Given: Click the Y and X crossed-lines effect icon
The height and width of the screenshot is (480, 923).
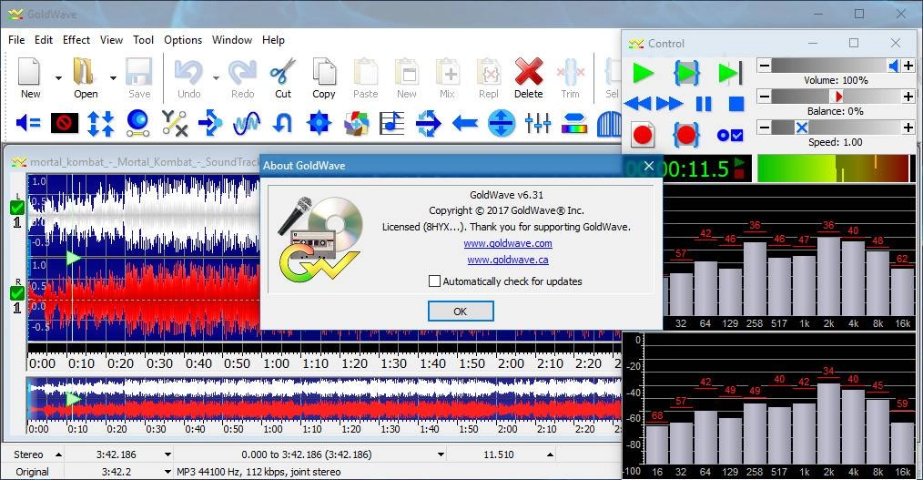Looking at the screenshot, I should (174, 123).
